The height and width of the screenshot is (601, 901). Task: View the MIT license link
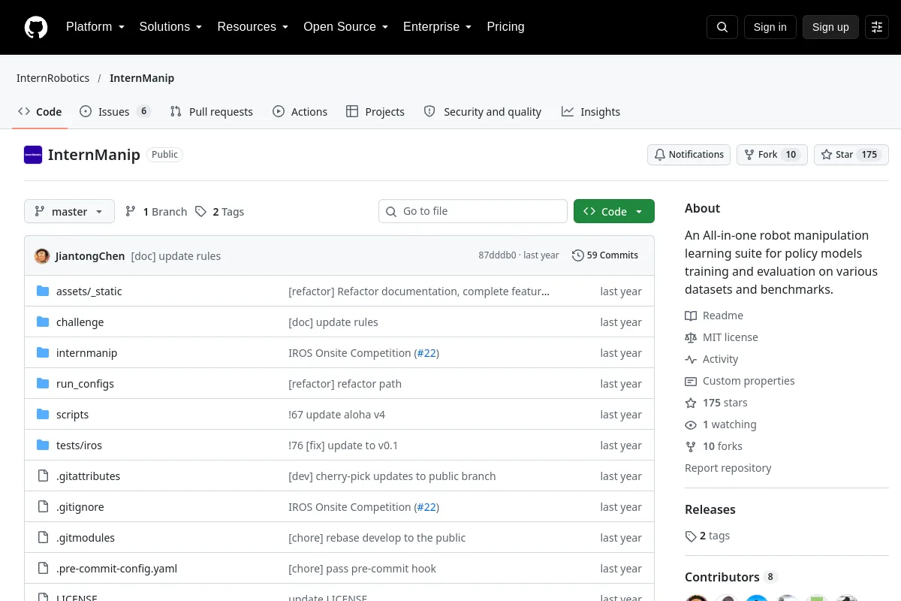pos(722,337)
